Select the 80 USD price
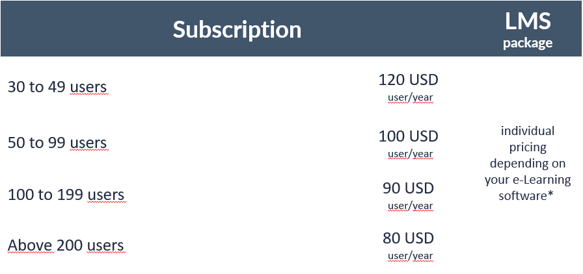The width and height of the screenshot is (583, 274). tap(408, 238)
